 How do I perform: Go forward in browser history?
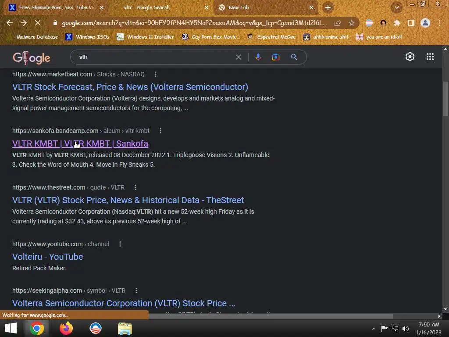pos(24,23)
